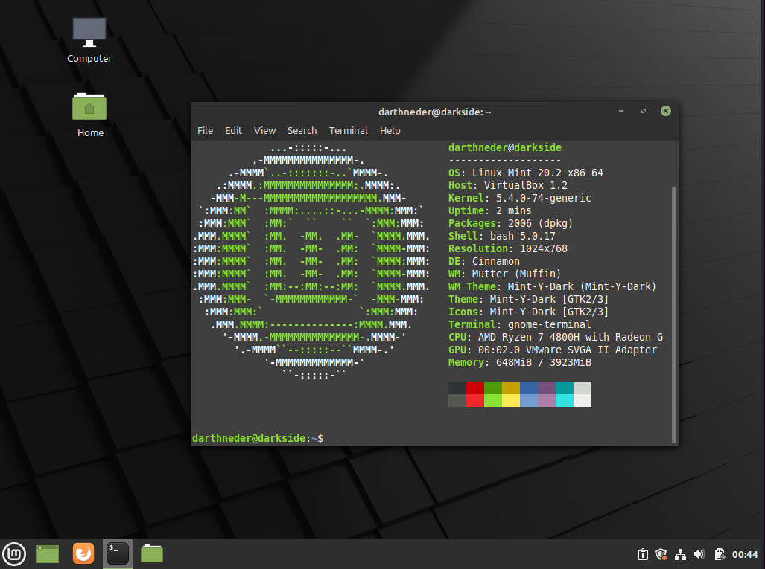Image resolution: width=765 pixels, height=569 pixels.
Task: Open the Files manager from the taskbar
Action: (151, 553)
